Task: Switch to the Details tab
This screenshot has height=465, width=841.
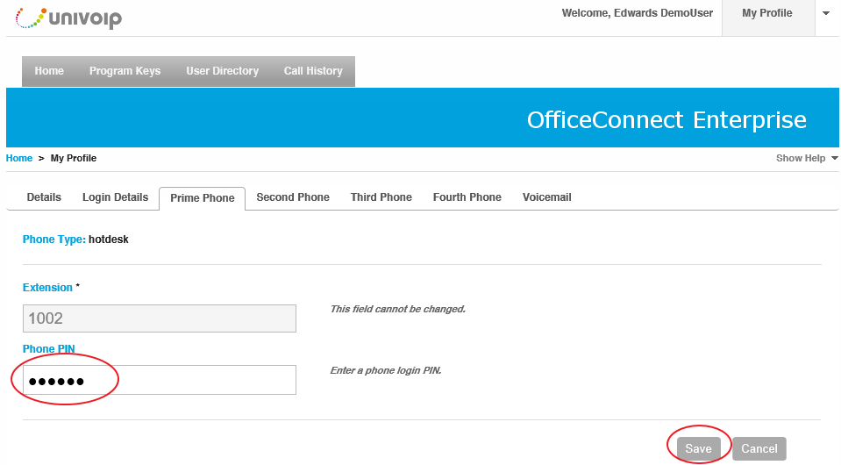Action: pos(44,197)
